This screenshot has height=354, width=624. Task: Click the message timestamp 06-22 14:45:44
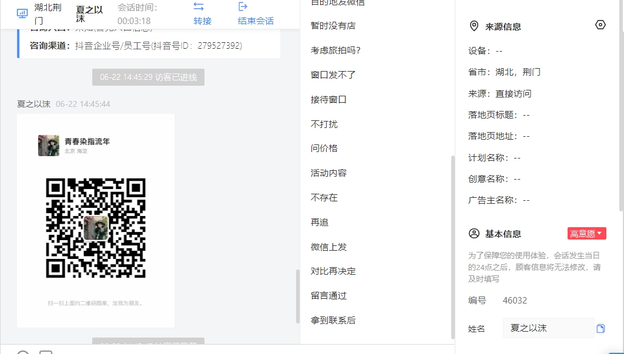pos(83,104)
